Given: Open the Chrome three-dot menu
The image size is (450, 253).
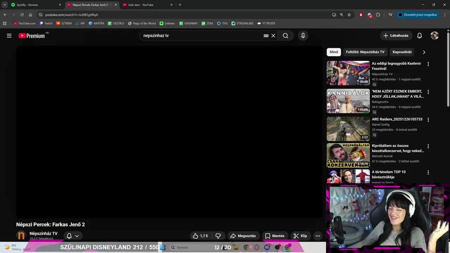Looking at the screenshot, I should coord(445,15).
